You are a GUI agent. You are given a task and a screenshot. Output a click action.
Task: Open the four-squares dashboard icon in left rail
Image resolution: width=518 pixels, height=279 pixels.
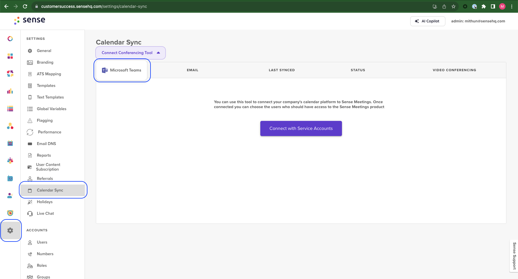(x=10, y=56)
